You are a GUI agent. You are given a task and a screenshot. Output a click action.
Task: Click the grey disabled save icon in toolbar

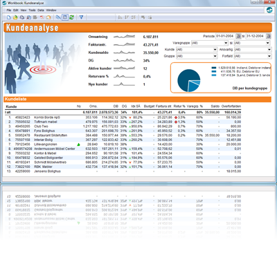[35, 17]
